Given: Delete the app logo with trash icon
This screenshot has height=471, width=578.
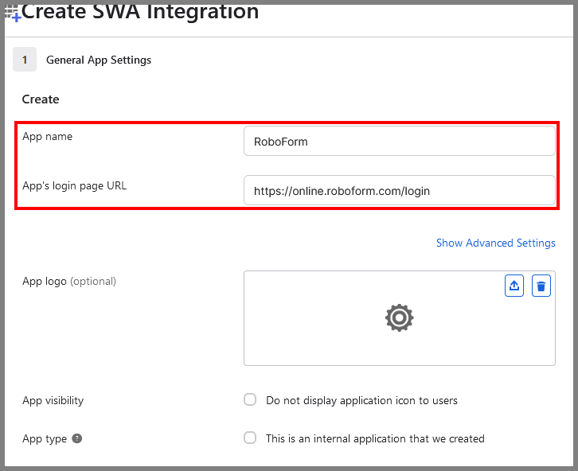Looking at the screenshot, I should (x=541, y=286).
